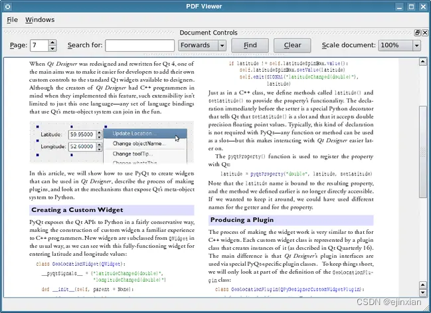Open the Scale document 100% dropdown
Viewport: 431px width, 313px height.
pos(399,45)
